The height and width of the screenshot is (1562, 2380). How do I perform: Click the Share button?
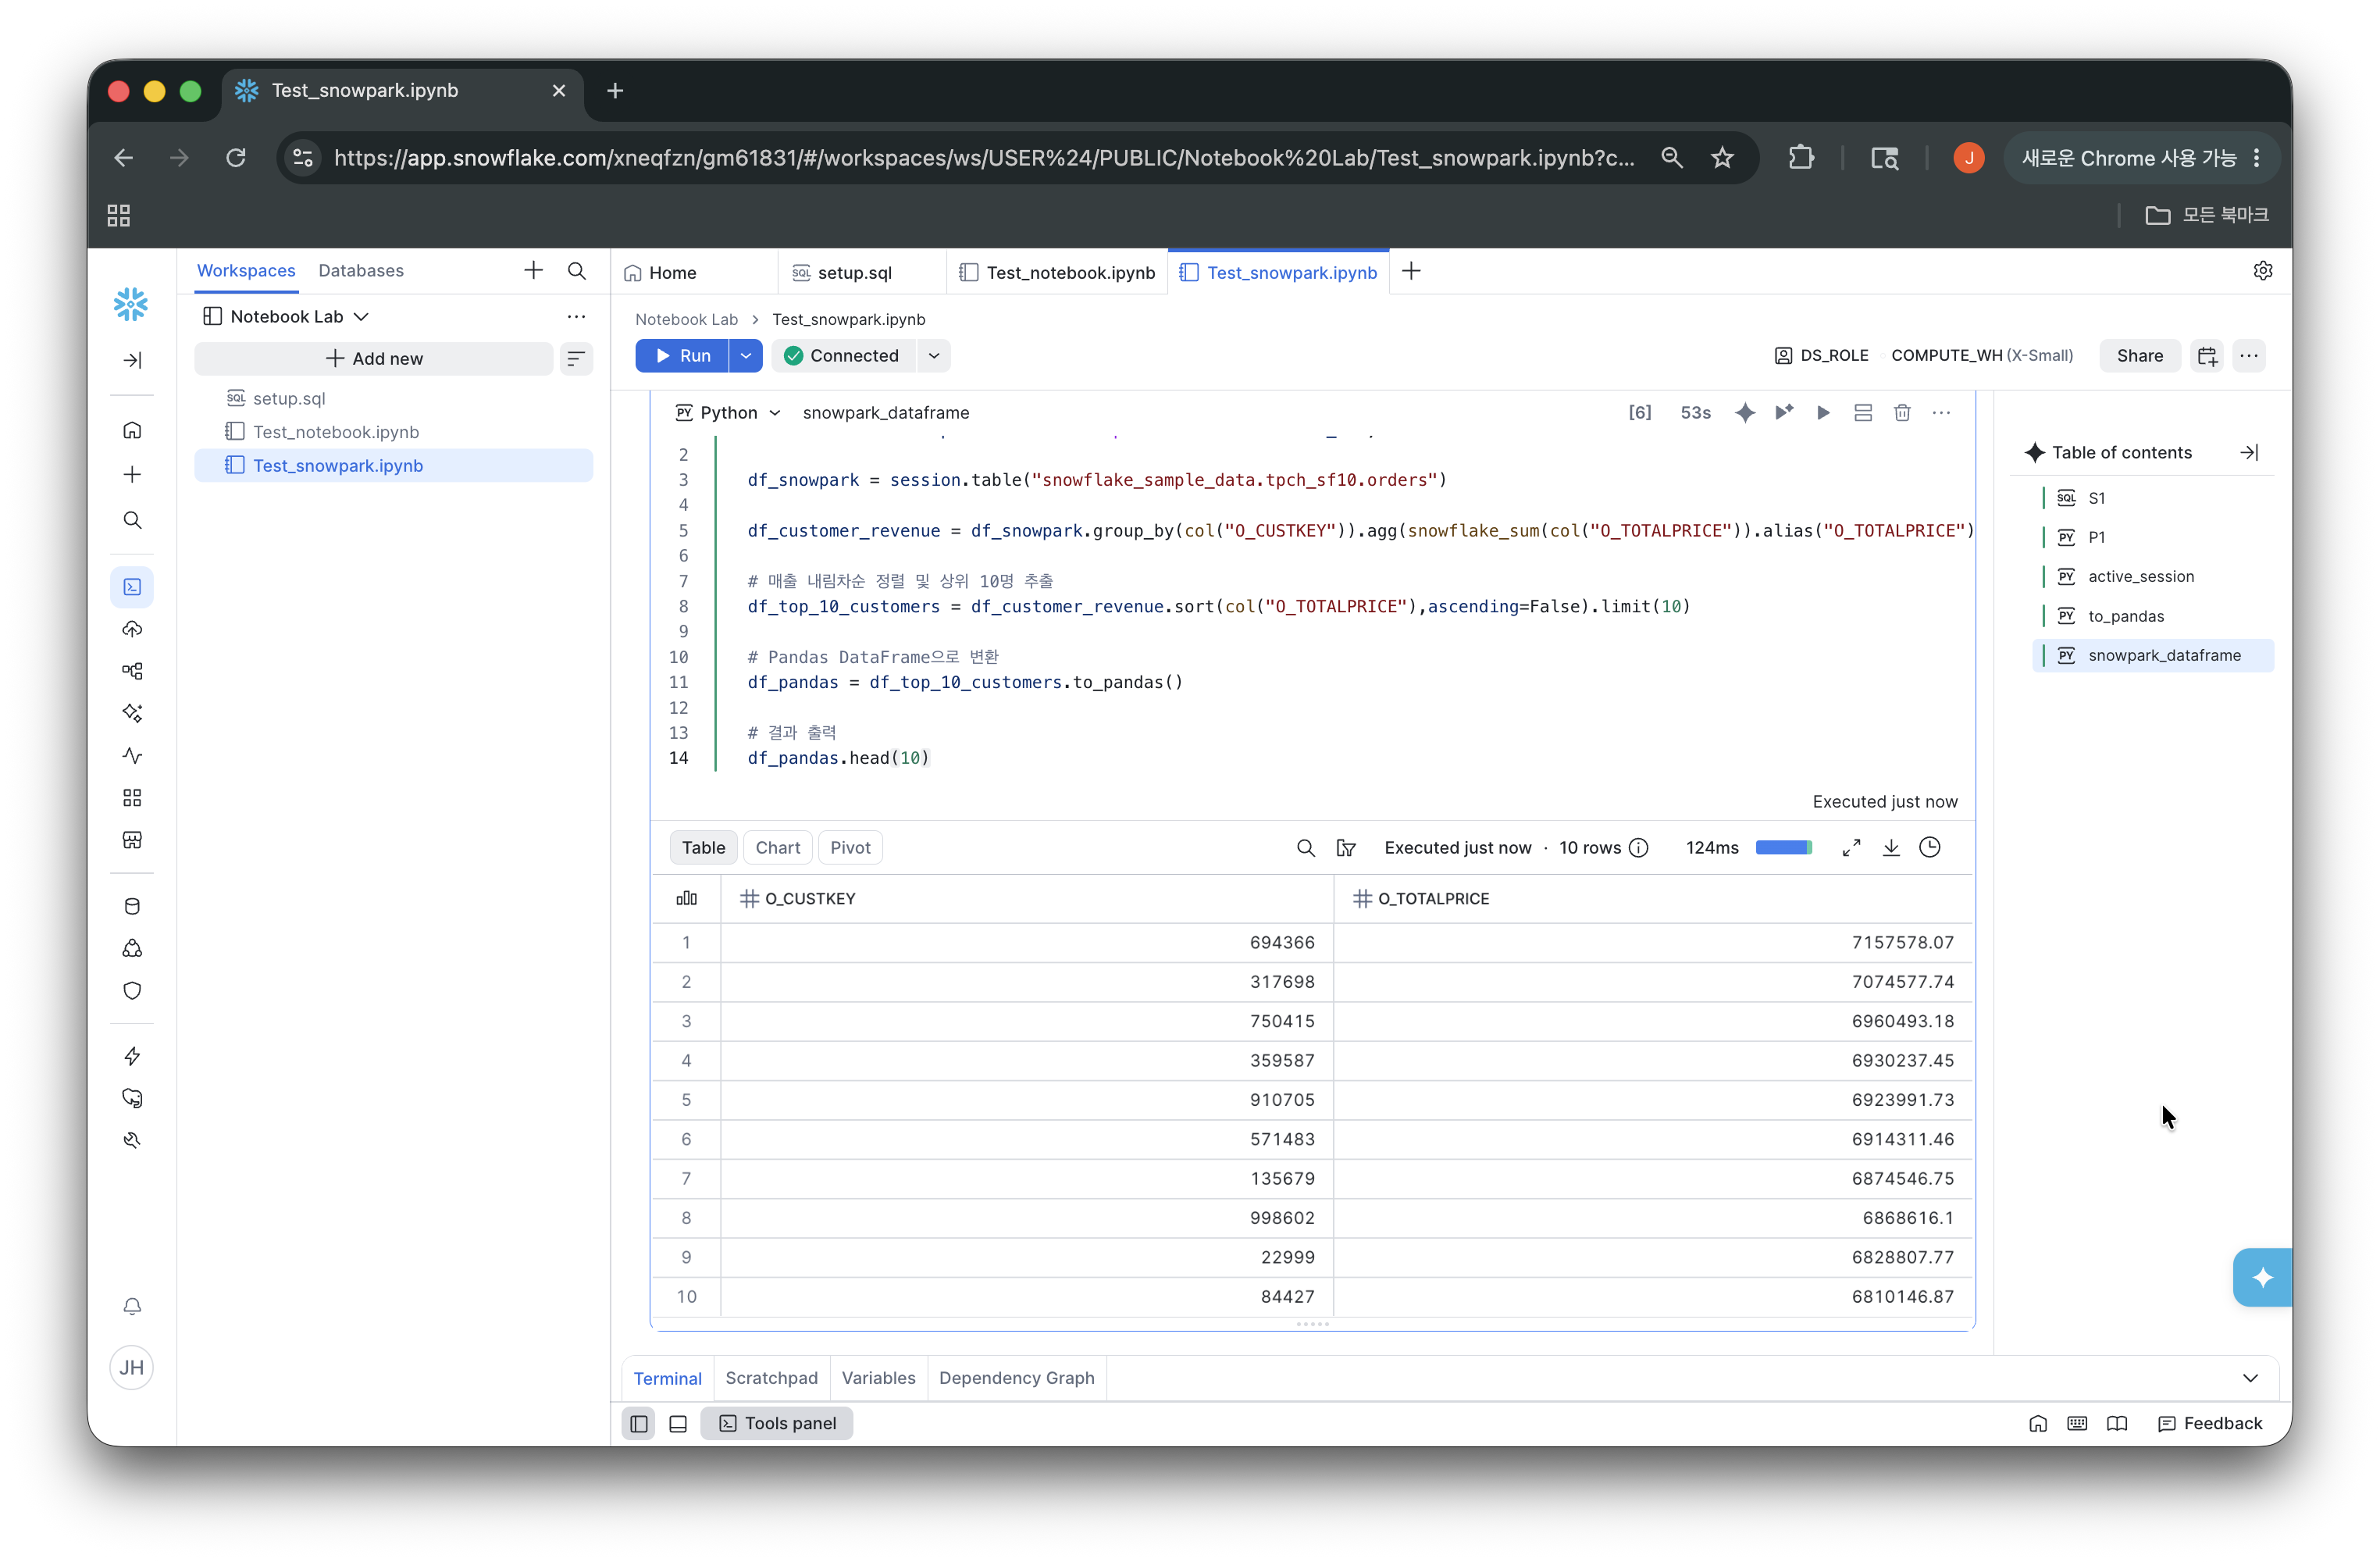coord(2139,356)
